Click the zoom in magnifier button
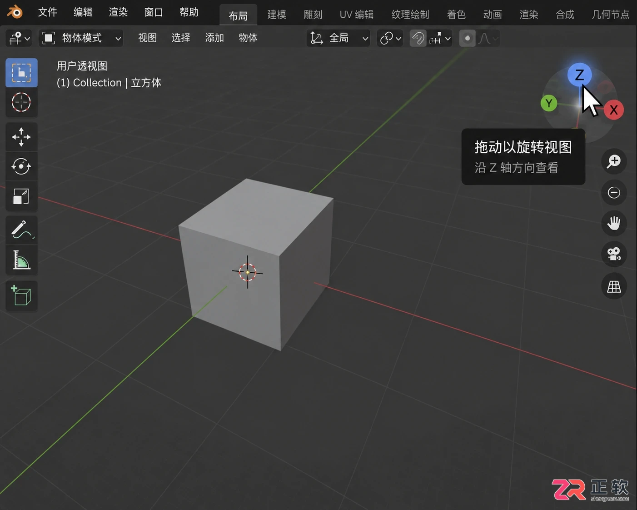Image resolution: width=637 pixels, height=510 pixels. [x=614, y=161]
